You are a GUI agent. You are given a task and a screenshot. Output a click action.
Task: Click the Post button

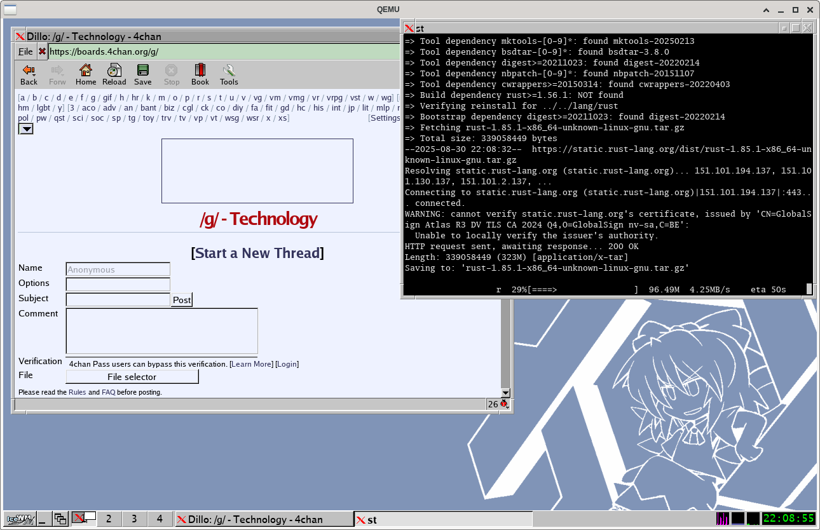182,300
